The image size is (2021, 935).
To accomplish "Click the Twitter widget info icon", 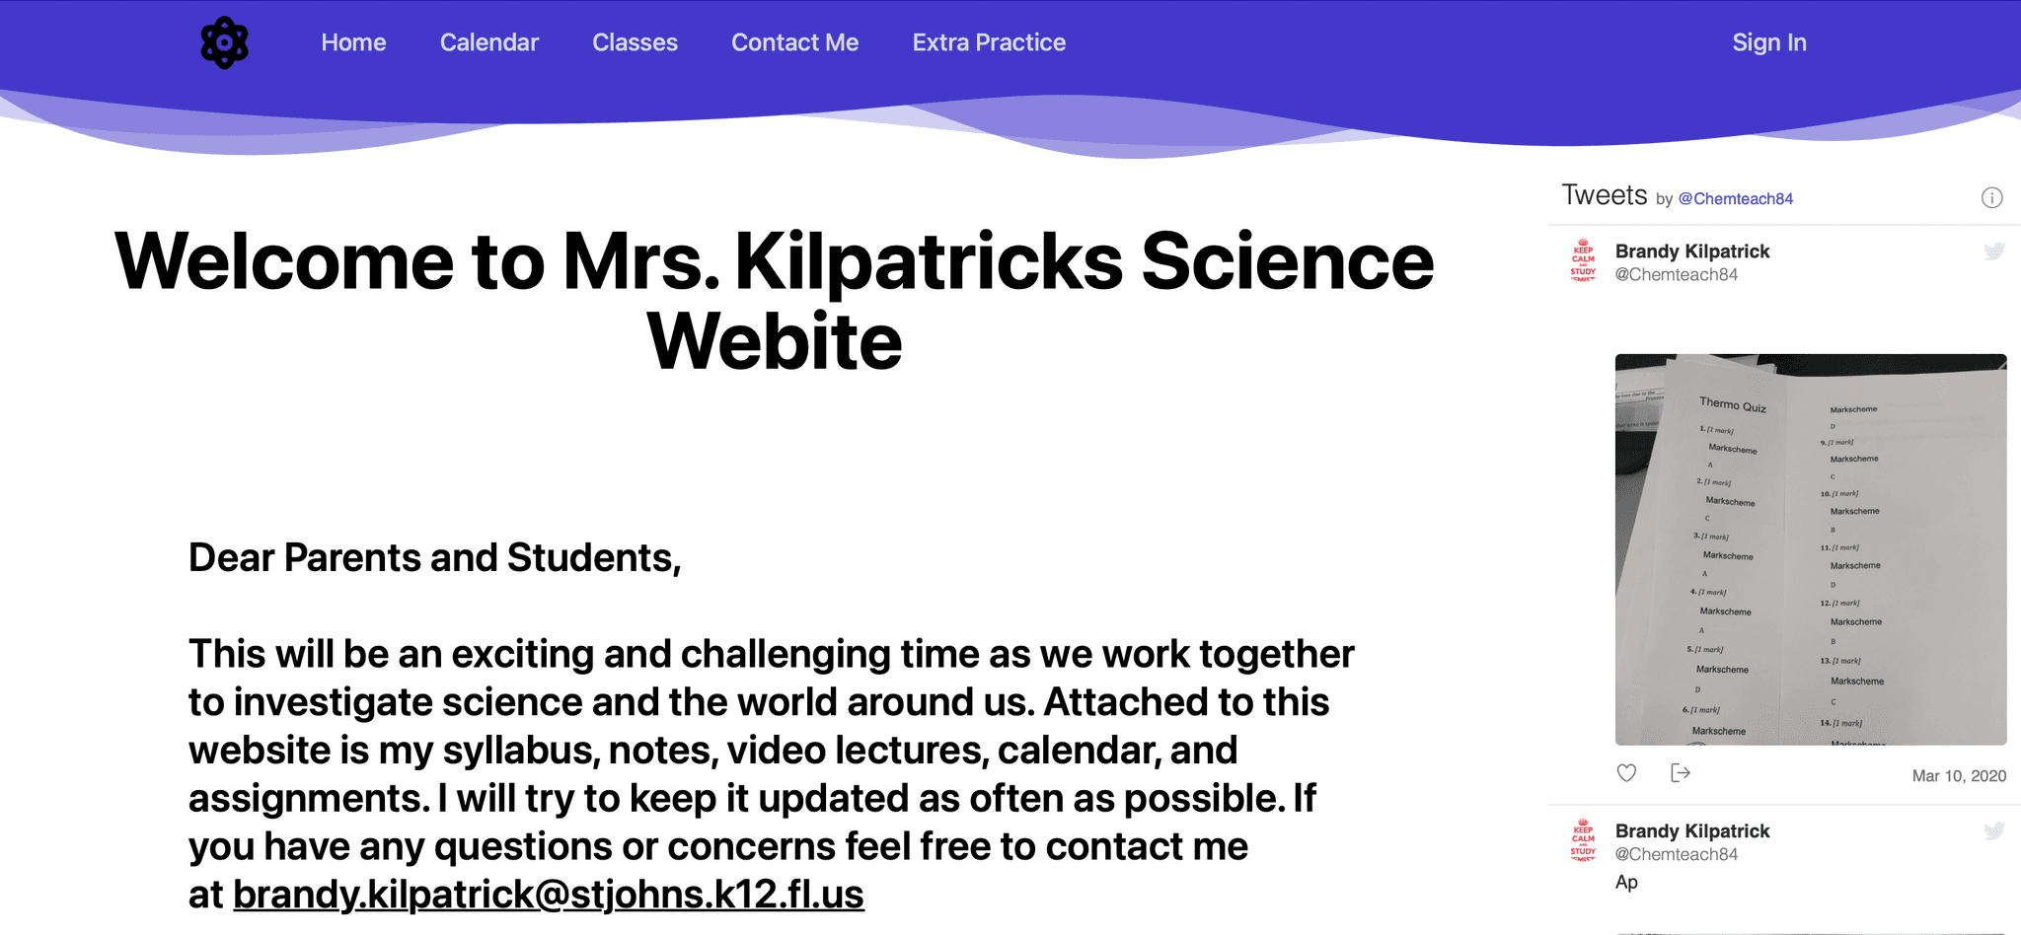I will (x=1991, y=198).
